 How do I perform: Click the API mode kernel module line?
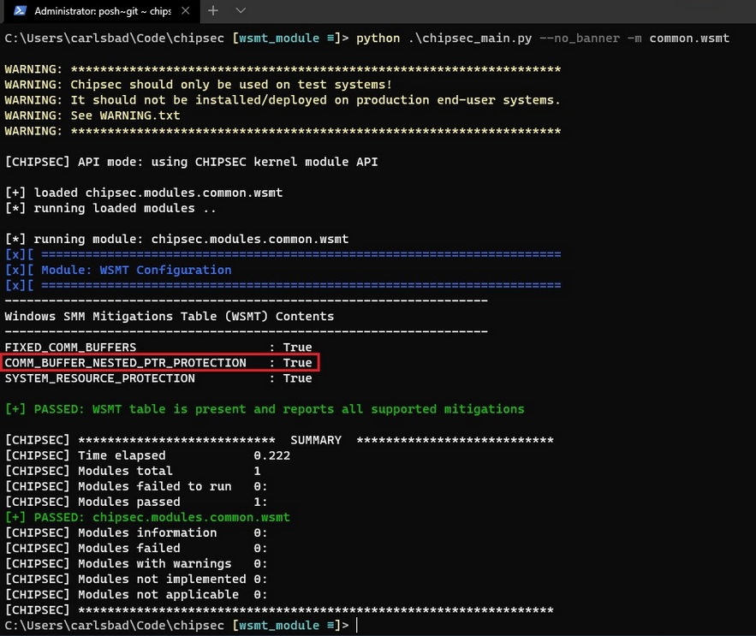[x=191, y=162]
